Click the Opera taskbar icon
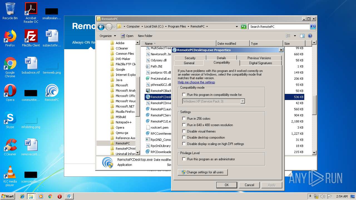356x200 pixels. pos(60,196)
